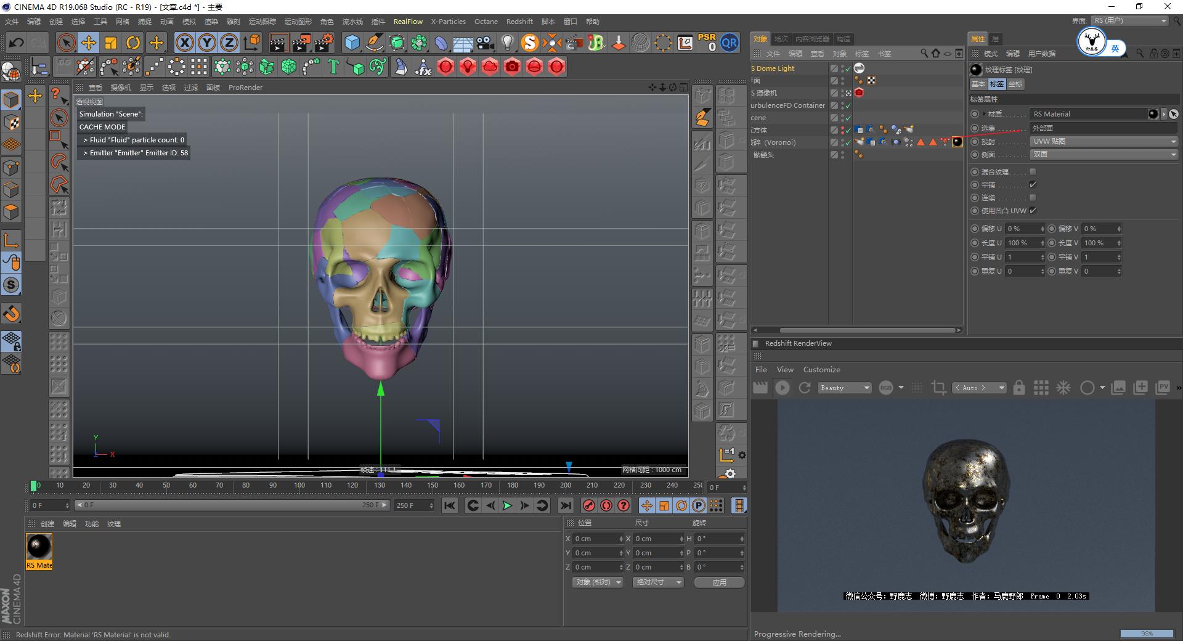Disable the 平铺 checkbox in tag properties
Viewport: 1183px width, 641px height.
[1034, 184]
